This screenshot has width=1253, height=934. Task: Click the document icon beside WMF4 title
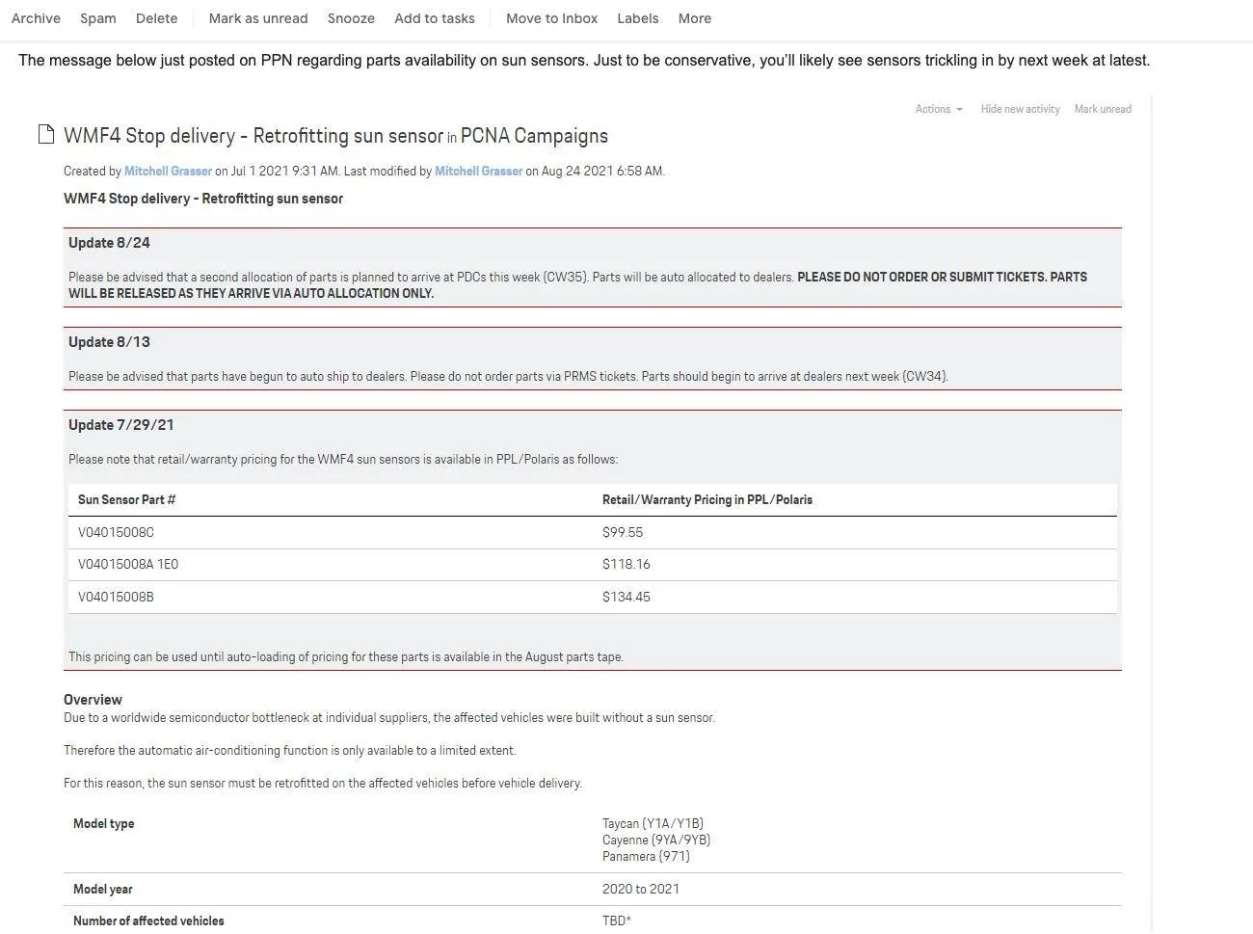point(45,134)
